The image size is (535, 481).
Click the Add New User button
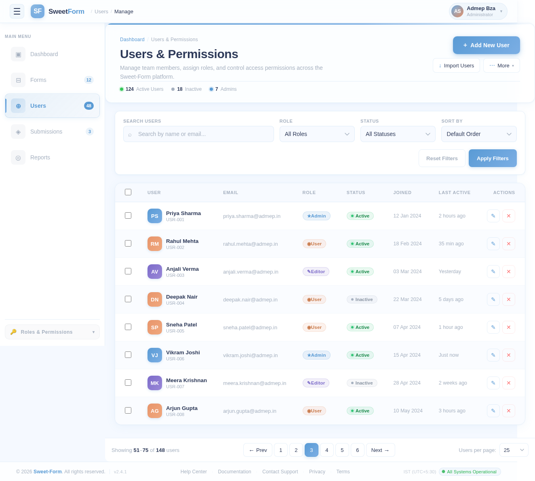(487, 45)
